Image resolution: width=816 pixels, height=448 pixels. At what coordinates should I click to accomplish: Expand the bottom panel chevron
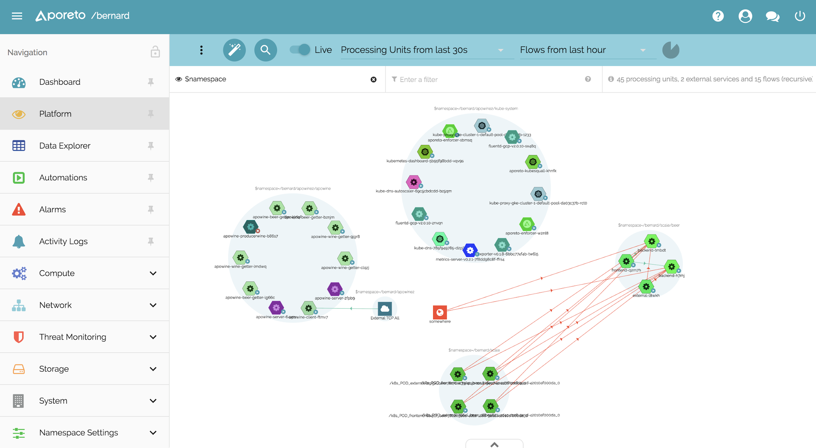pos(494,444)
